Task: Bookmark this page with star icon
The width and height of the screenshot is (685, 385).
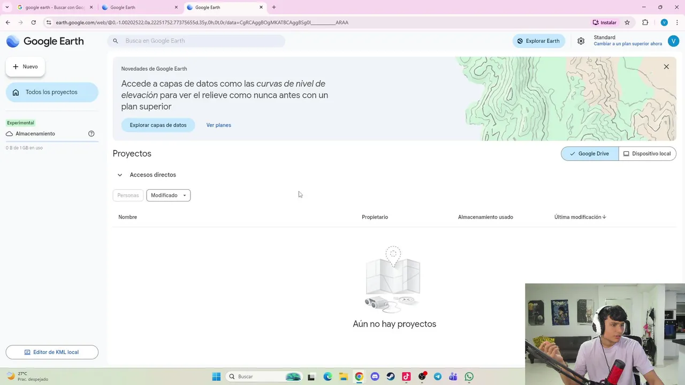Action: pyautogui.click(x=627, y=22)
